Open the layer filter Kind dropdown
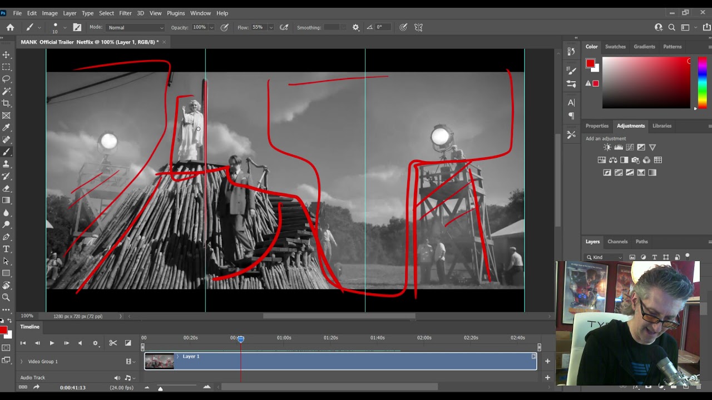This screenshot has width=712, height=400. (x=604, y=257)
